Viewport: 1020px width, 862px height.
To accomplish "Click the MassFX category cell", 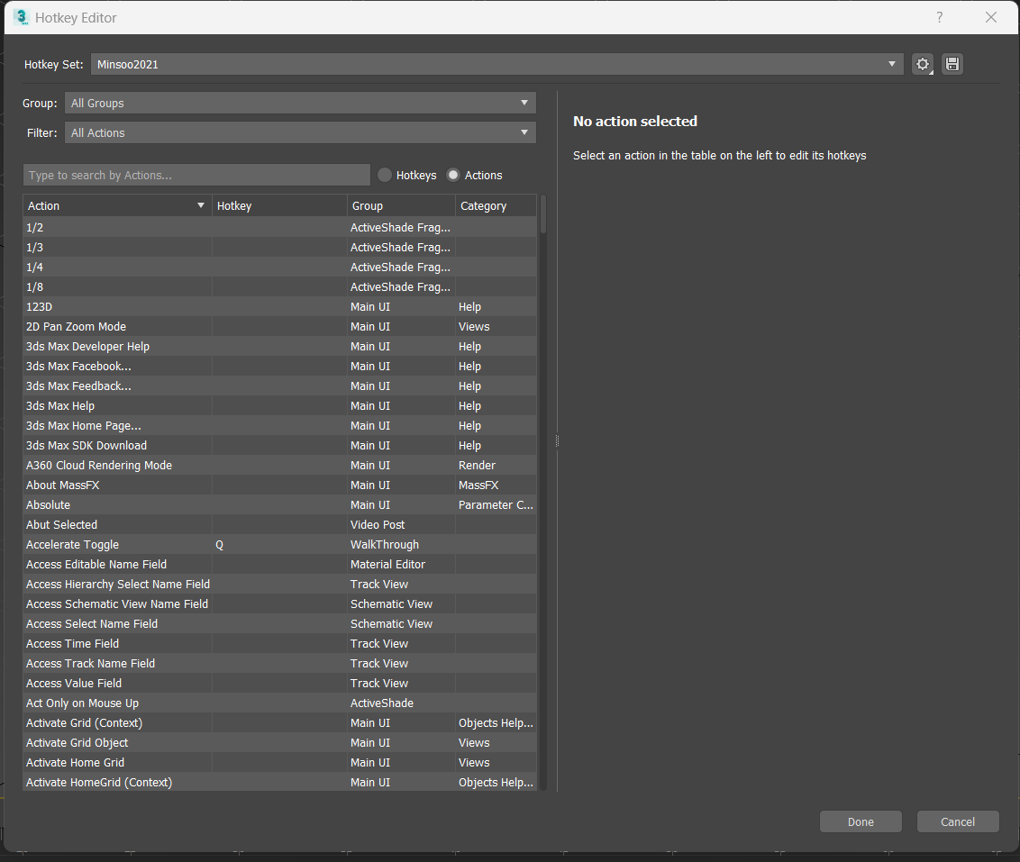I will (x=496, y=485).
